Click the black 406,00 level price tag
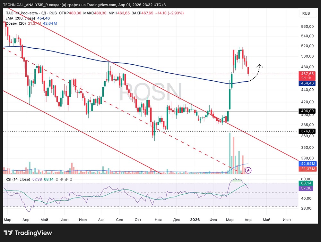The width and height of the screenshot is (321, 242). [x=307, y=111]
